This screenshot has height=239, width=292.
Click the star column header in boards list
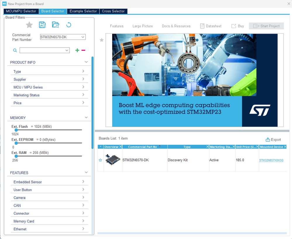101,147
